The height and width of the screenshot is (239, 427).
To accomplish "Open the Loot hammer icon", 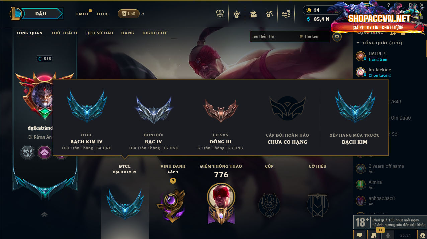I will (x=269, y=14).
